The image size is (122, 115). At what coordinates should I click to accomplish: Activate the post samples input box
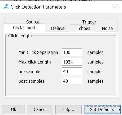coord(72,81)
